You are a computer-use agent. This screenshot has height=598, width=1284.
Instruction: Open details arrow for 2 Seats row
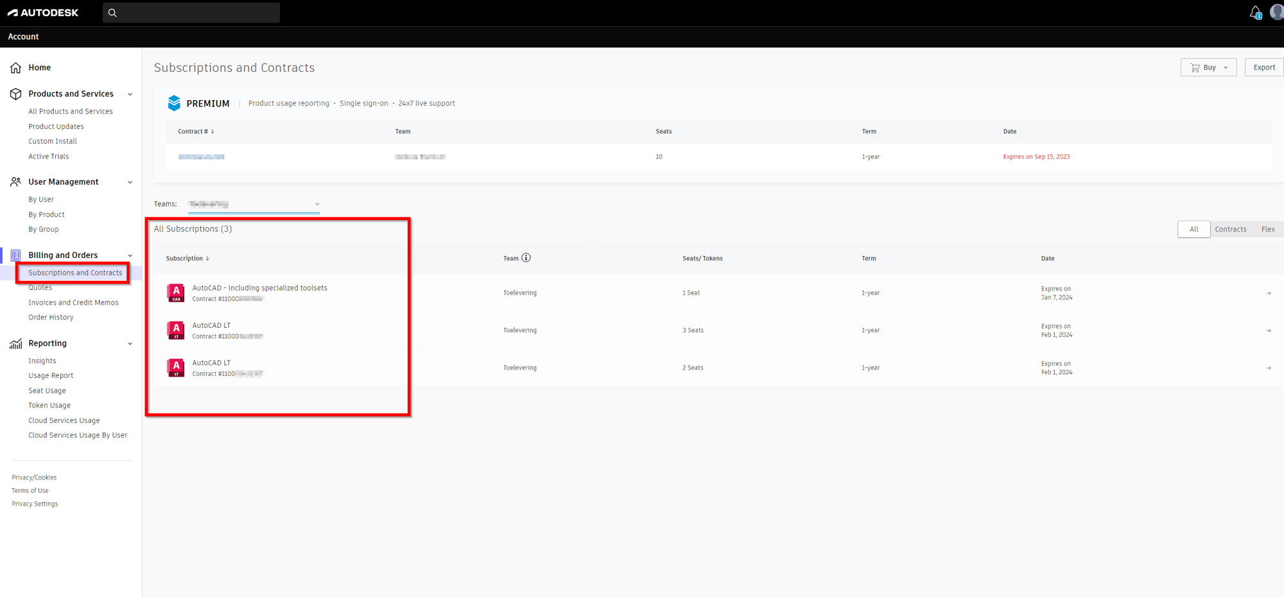[x=1269, y=368]
